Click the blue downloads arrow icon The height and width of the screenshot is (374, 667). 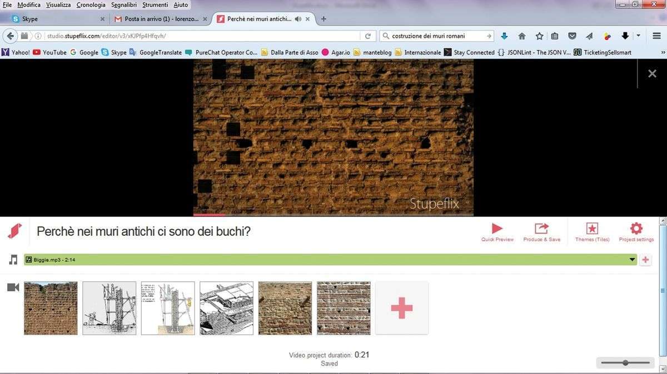[504, 36]
